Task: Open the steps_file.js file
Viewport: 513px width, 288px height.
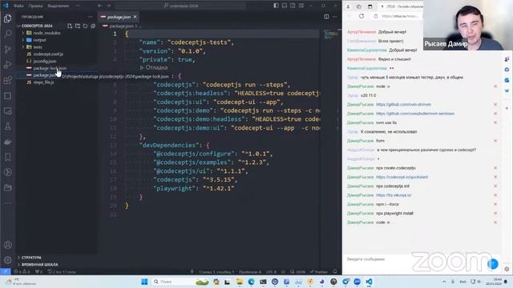Action: (x=43, y=82)
